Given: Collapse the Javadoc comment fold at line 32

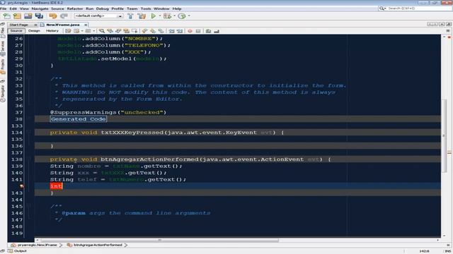Looking at the screenshot, I should [29, 78].
